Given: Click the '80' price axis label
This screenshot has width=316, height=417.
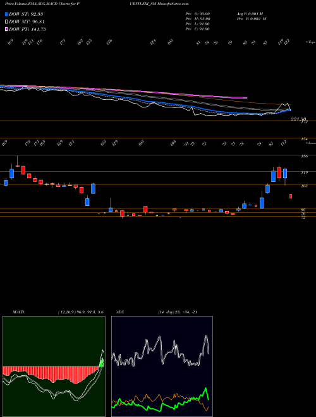Looking at the screenshot, I should coord(305,210).
